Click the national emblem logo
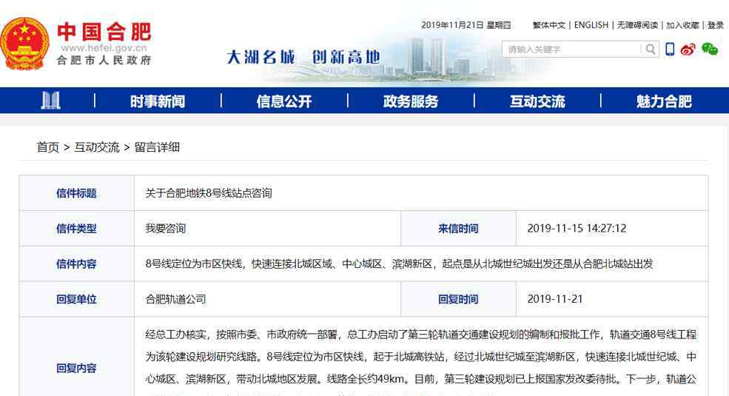Image resolution: width=729 pixels, height=396 pixels. click(24, 44)
